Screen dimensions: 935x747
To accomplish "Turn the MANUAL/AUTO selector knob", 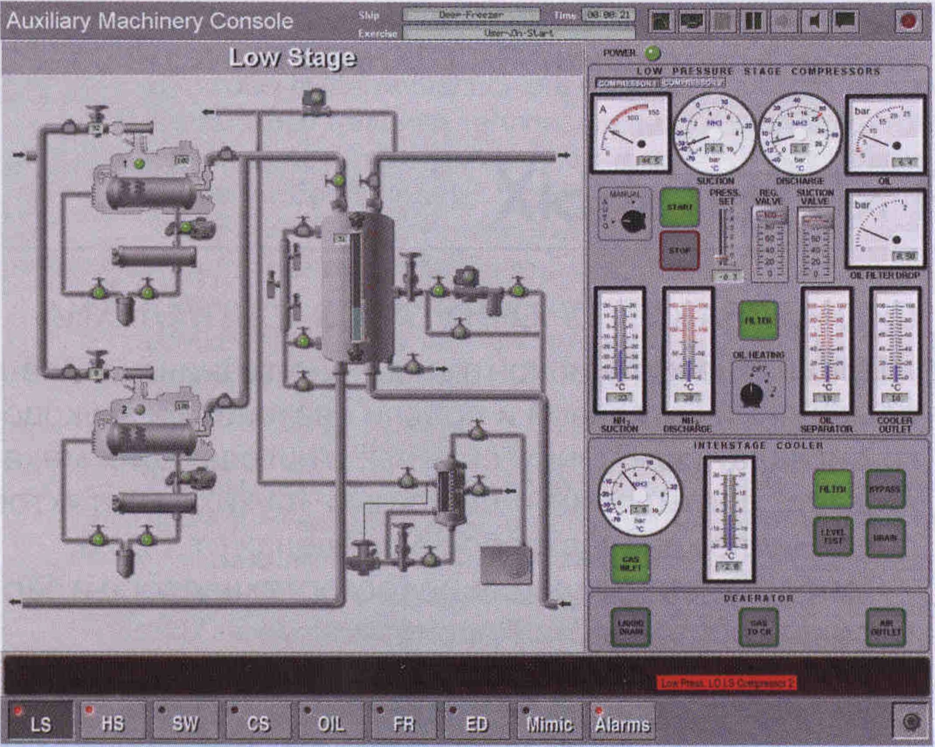I will tap(633, 221).
